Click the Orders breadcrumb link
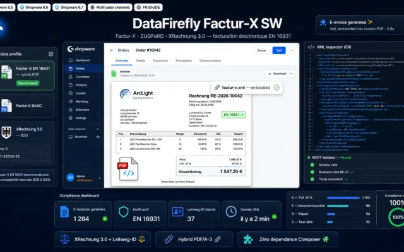Viewport: 404px width, 252px height. tap(123, 50)
